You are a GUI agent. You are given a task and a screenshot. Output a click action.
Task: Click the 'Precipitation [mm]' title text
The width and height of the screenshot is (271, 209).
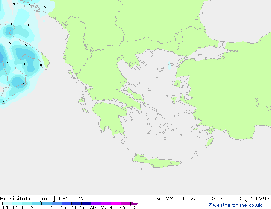point(28,199)
